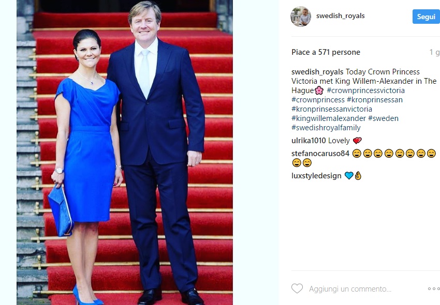Open the swedish_royals profile picture

(x=301, y=16)
